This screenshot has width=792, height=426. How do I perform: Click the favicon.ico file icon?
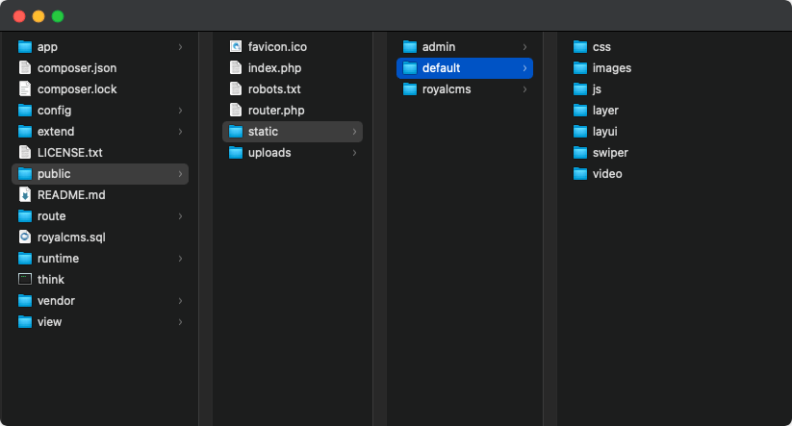tap(236, 46)
